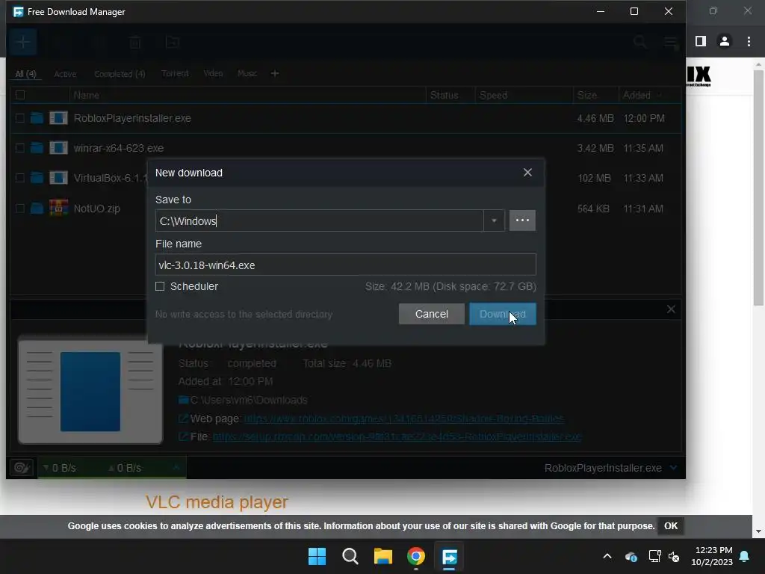
Task: Click the Add download plus button
Action: coord(22,42)
